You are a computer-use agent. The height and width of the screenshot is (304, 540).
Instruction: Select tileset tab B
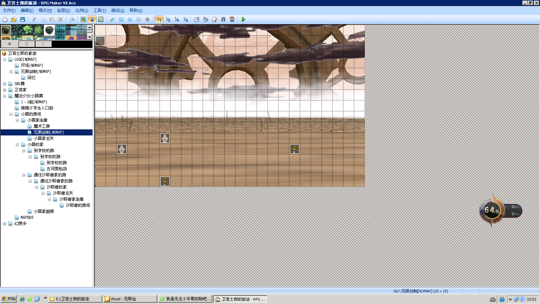[27, 44]
